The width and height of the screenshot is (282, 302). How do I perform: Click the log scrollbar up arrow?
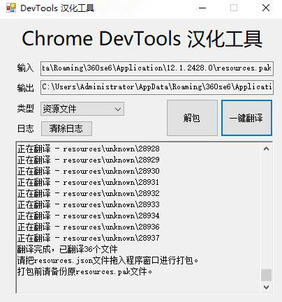pyautogui.click(x=266, y=149)
